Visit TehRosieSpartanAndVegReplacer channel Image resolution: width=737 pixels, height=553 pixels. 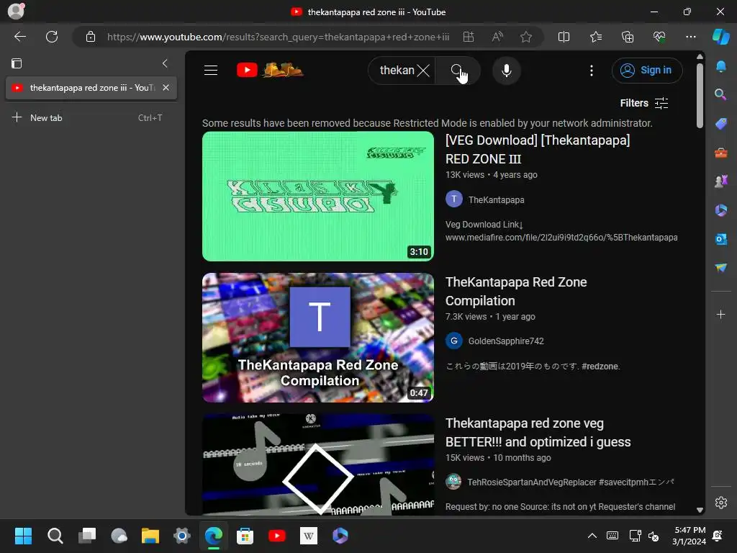click(x=571, y=482)
